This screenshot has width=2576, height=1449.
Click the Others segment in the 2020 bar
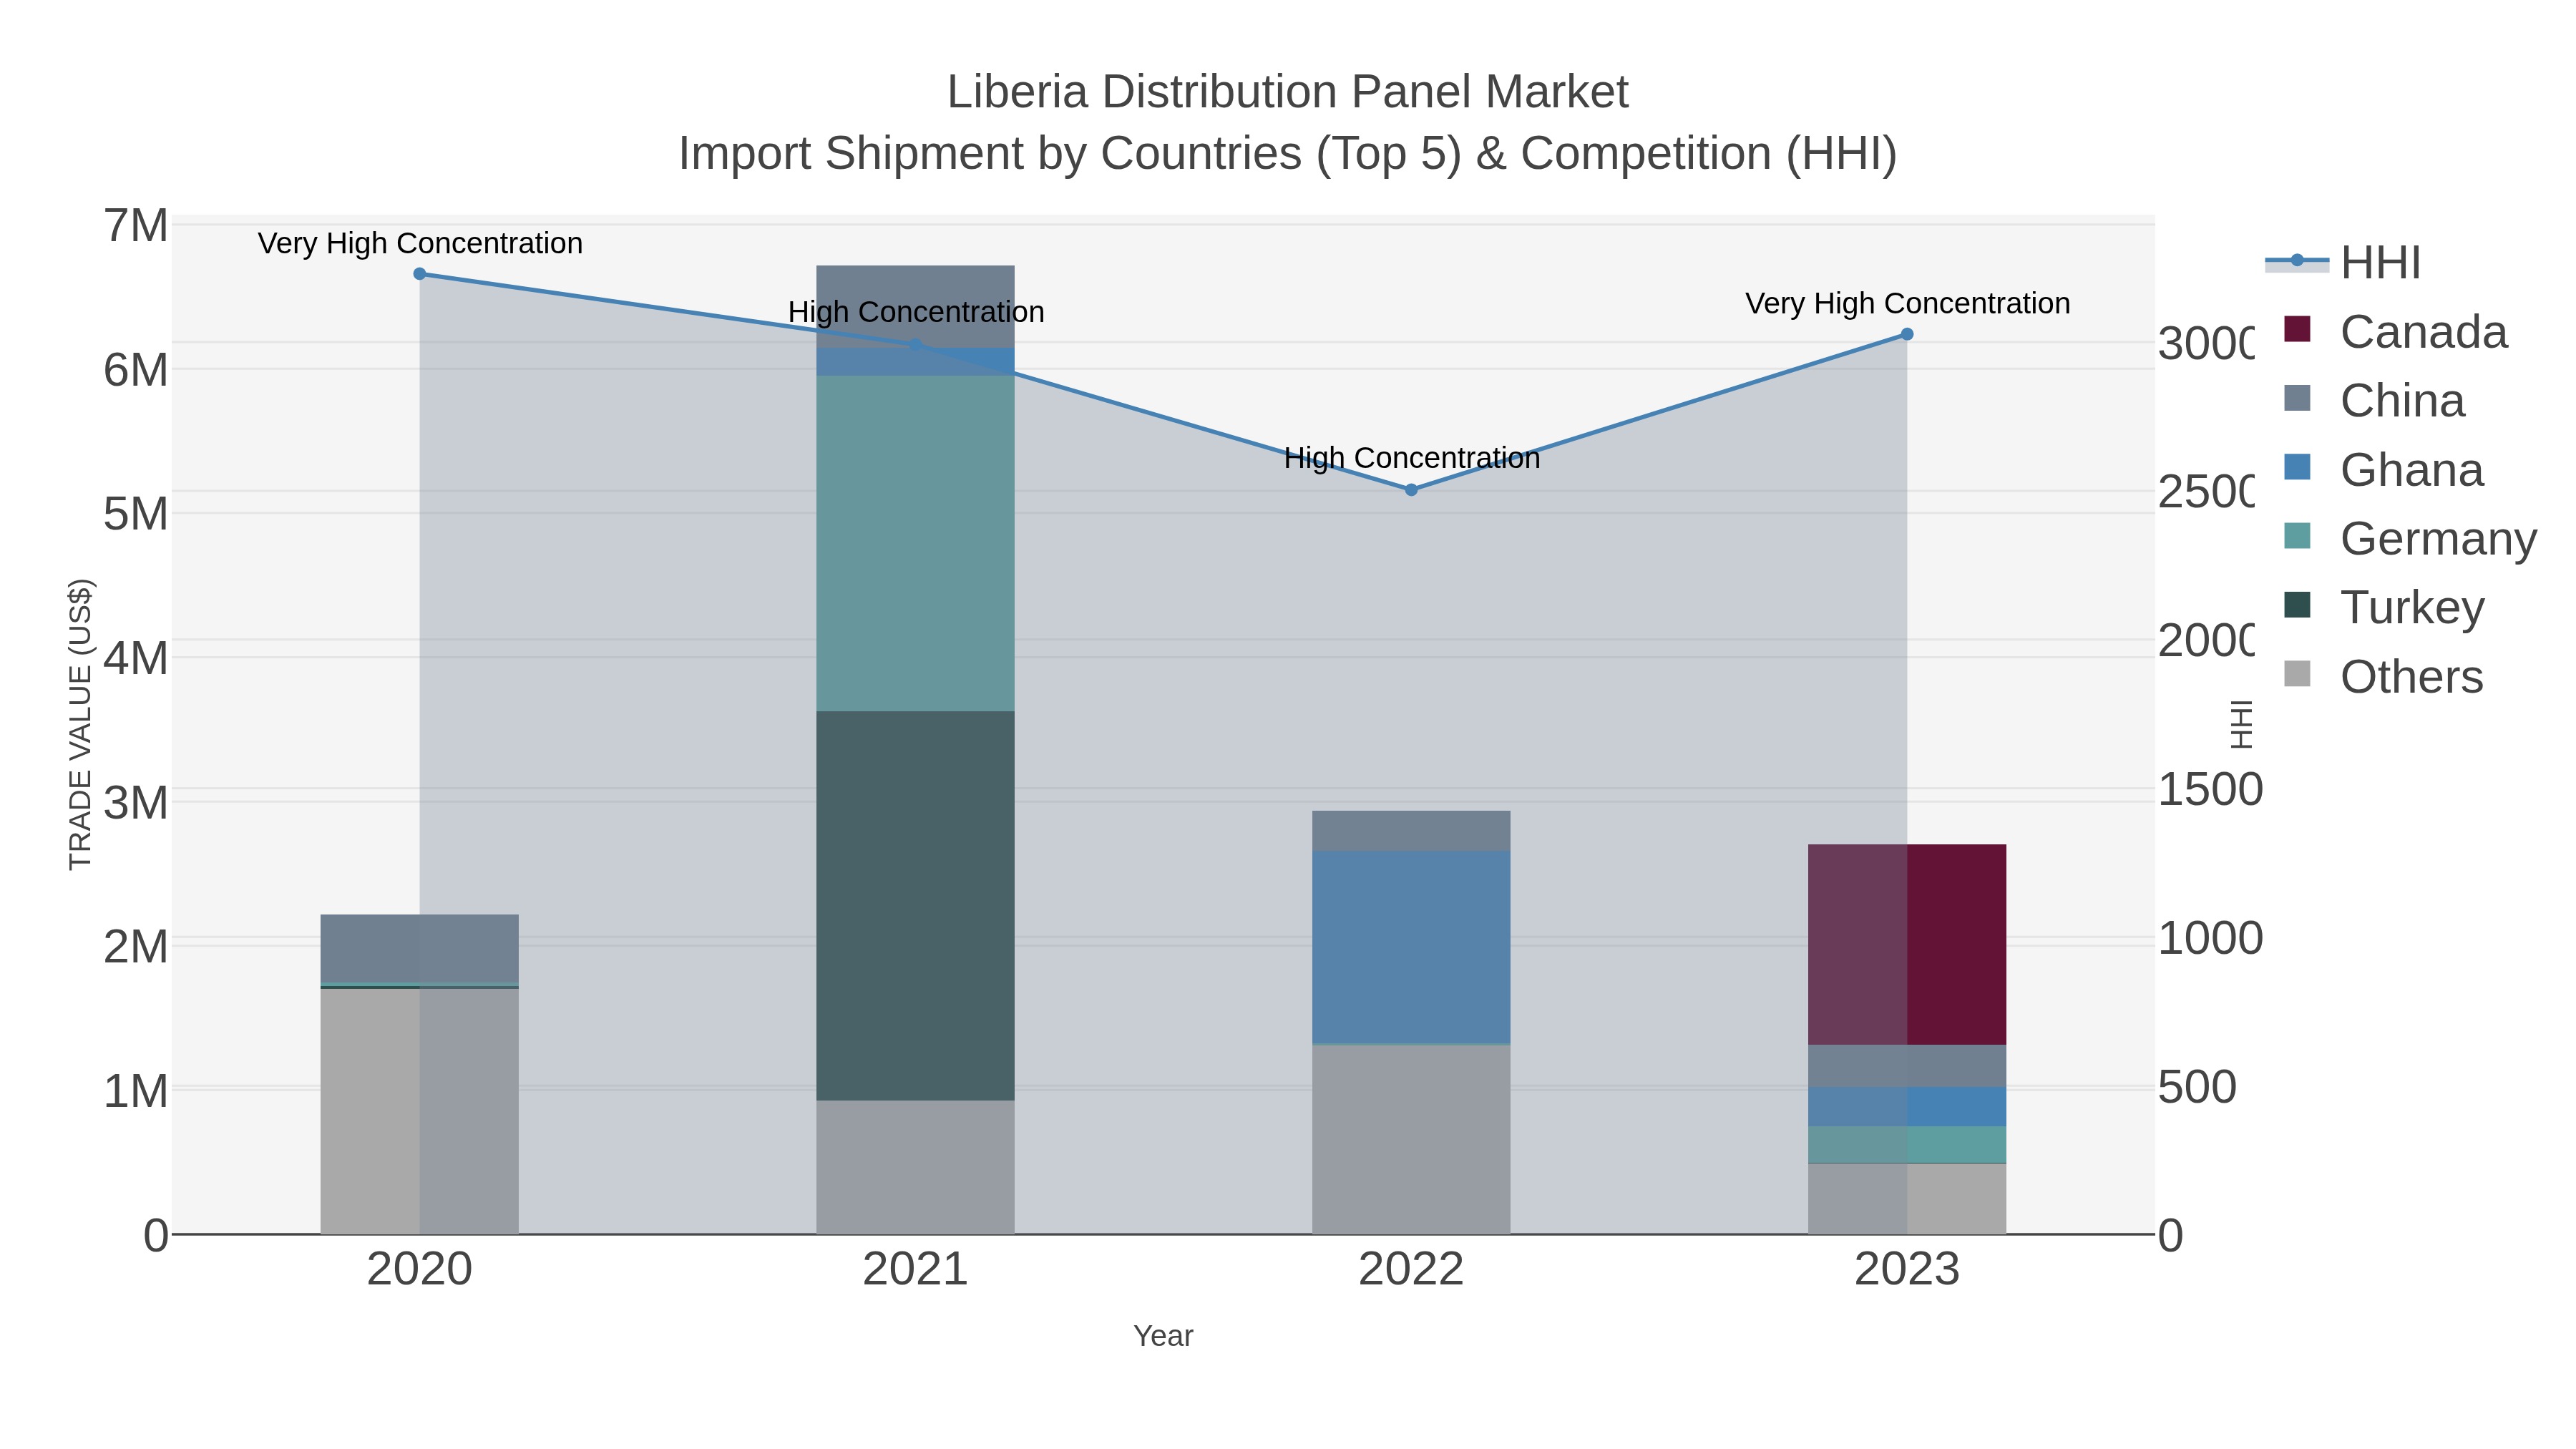[x=420, y=1111]
